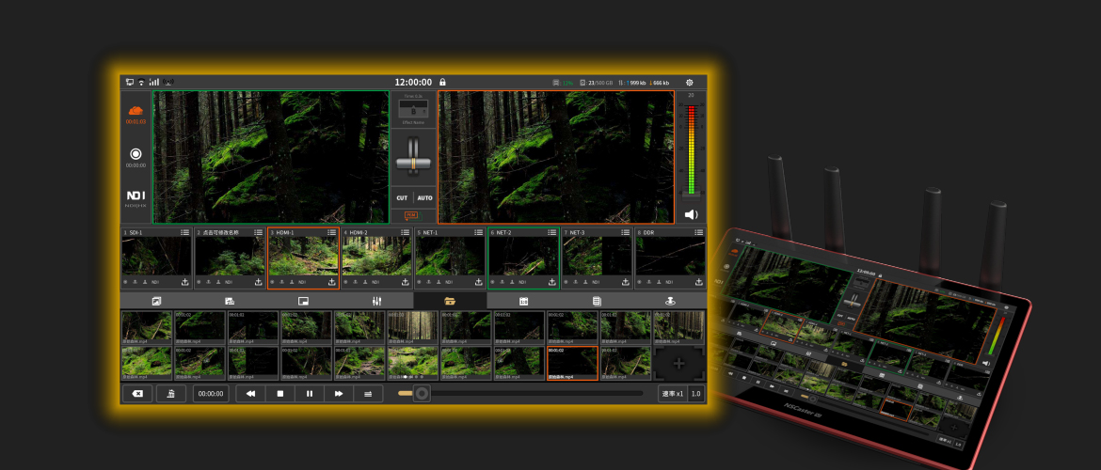The width and height of the screenshot is (1101, 470).
Task: Open the picture-in-picture tab
Action: [x=303, y=301]
